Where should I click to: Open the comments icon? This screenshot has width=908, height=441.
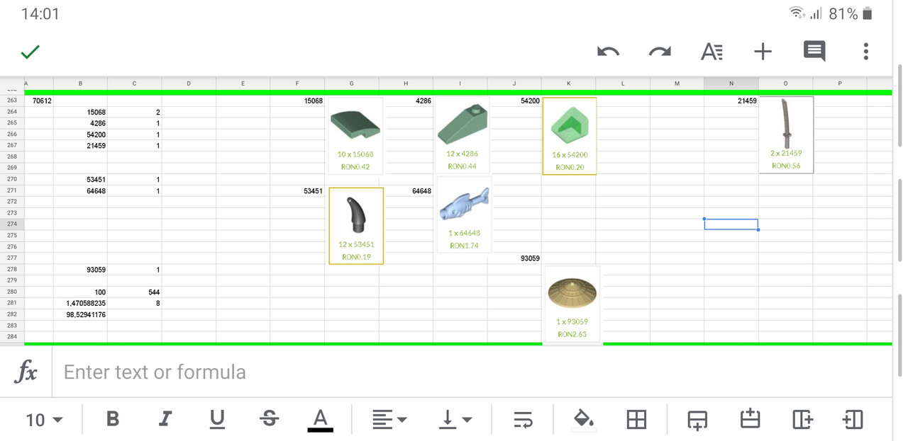tap(814, 51)
